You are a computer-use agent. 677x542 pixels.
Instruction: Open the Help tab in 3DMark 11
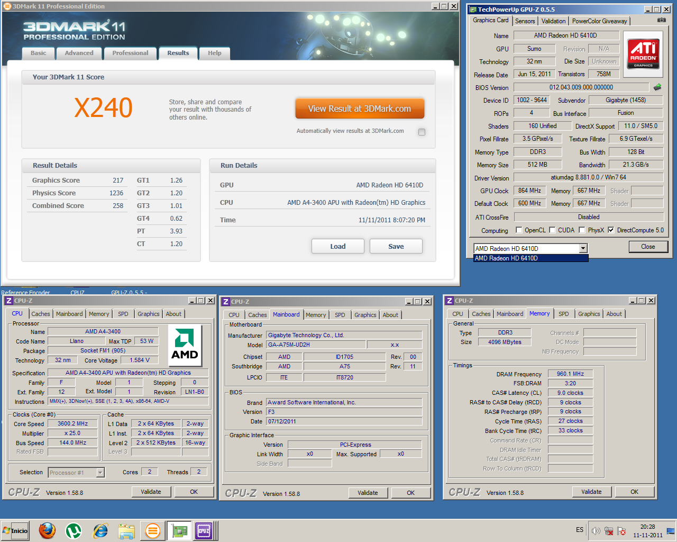(214, 53)
